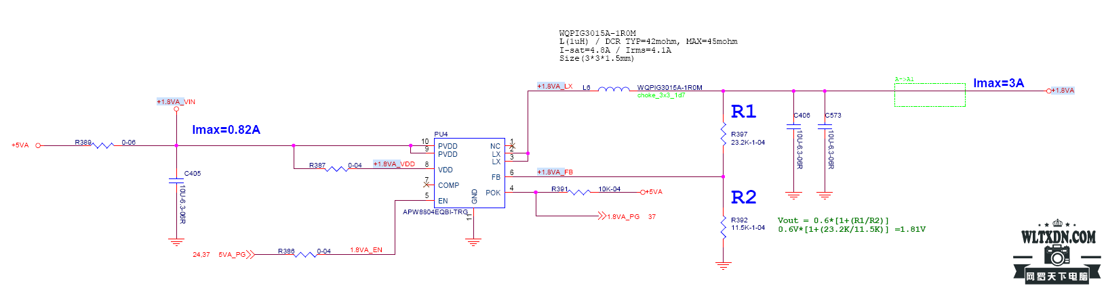
Task: Click the WLTXDN.COM watermark logo
Action: coord(1058,251)
